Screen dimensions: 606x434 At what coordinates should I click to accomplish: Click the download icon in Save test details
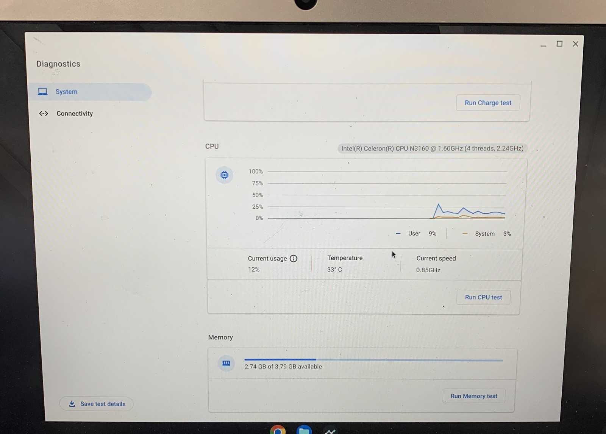tap(72, 404)
